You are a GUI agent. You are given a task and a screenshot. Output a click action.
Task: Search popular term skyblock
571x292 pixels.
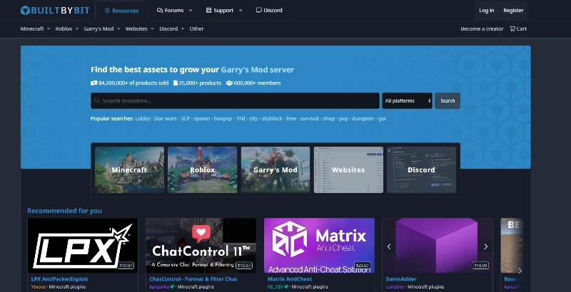point(272,118)
